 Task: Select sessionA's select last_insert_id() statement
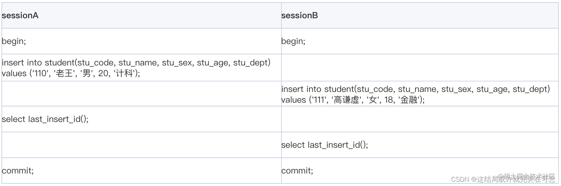click(x=45, y=119)
